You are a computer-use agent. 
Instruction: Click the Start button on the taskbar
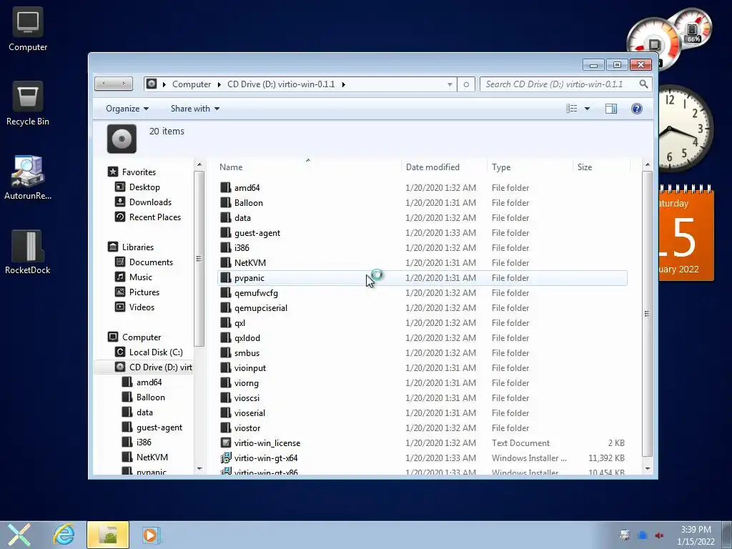pos(19,535)
